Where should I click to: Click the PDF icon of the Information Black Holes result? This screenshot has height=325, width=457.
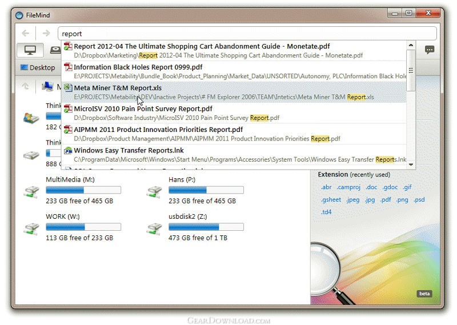point(68,67)
